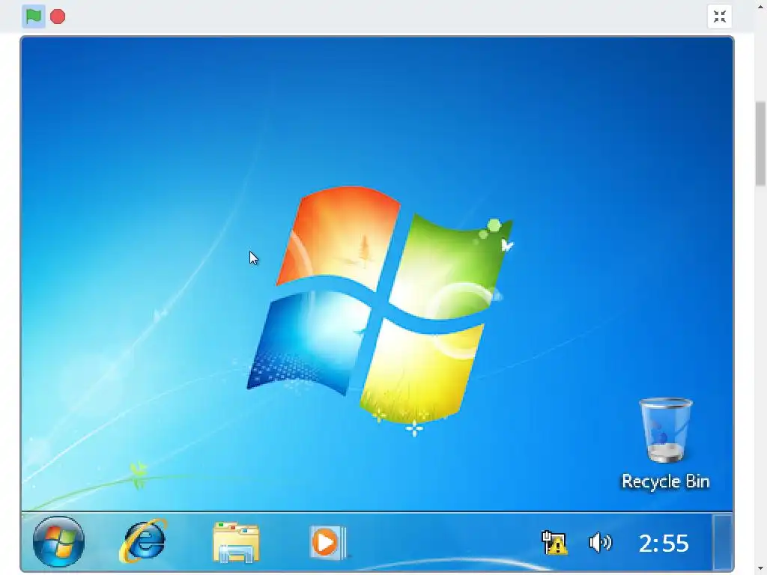Launch Windows Media Player from the taskbar

tap(328, 542)
